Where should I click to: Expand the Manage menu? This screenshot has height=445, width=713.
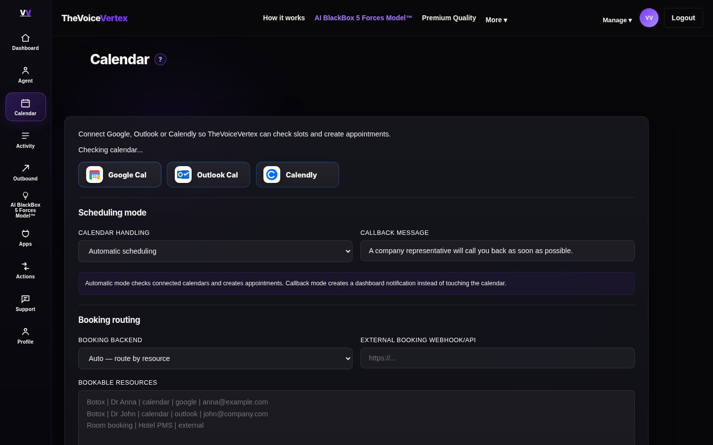pyautogui.click(x=617, y=20)
